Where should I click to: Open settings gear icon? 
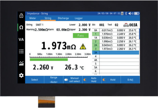coord(21,75)
